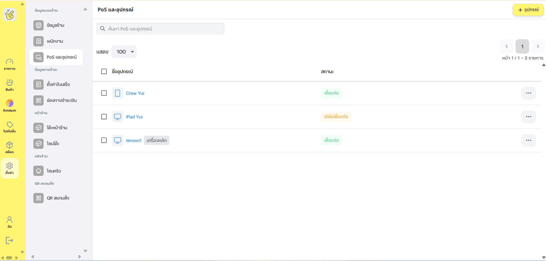Viewport: 546px width, 261px height.
Task: Click settings panel left scroll arrow
Action: click(33, 257)
